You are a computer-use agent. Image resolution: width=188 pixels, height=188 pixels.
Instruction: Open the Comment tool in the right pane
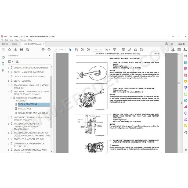coord(186,82)
